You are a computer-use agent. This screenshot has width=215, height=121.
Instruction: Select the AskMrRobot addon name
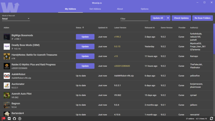[x=18, y=74]
